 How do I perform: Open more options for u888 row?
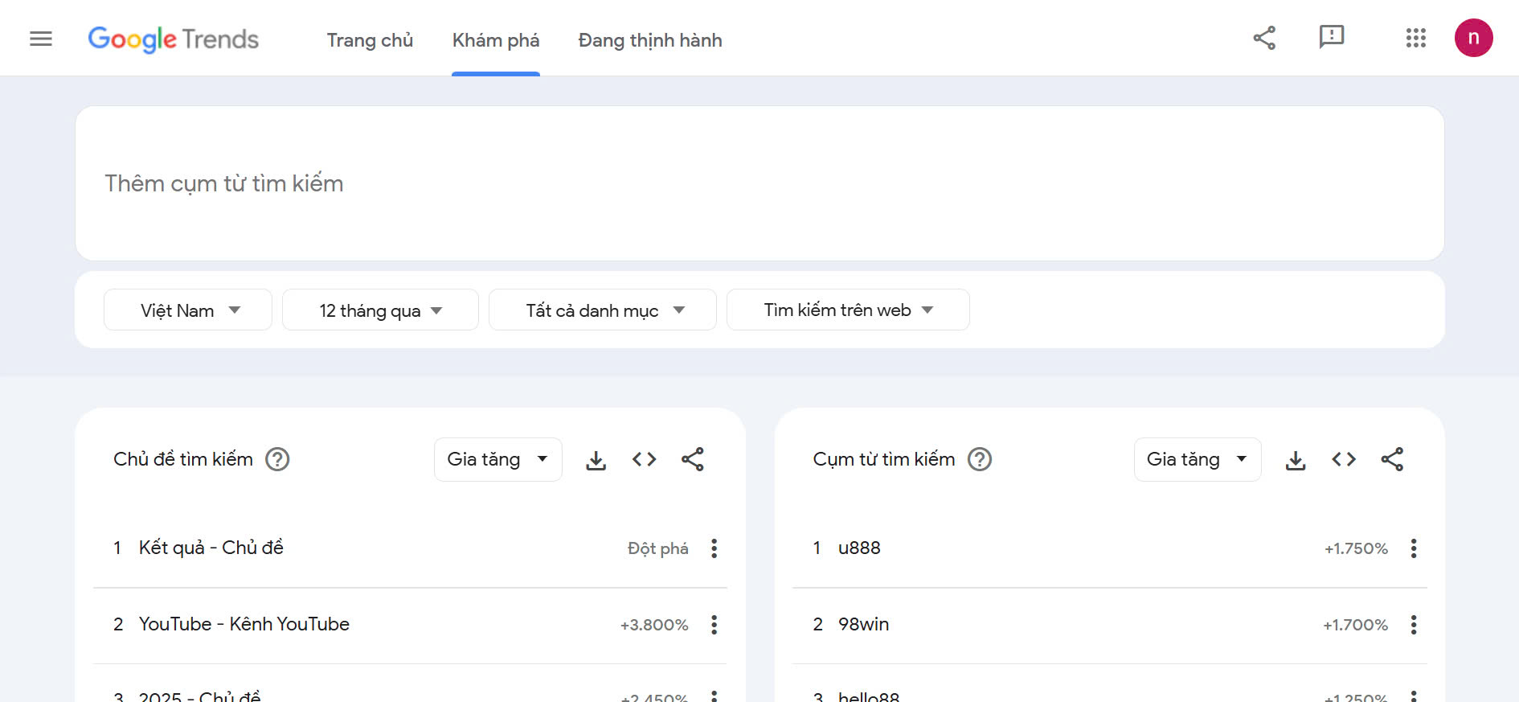[1413, 548]
